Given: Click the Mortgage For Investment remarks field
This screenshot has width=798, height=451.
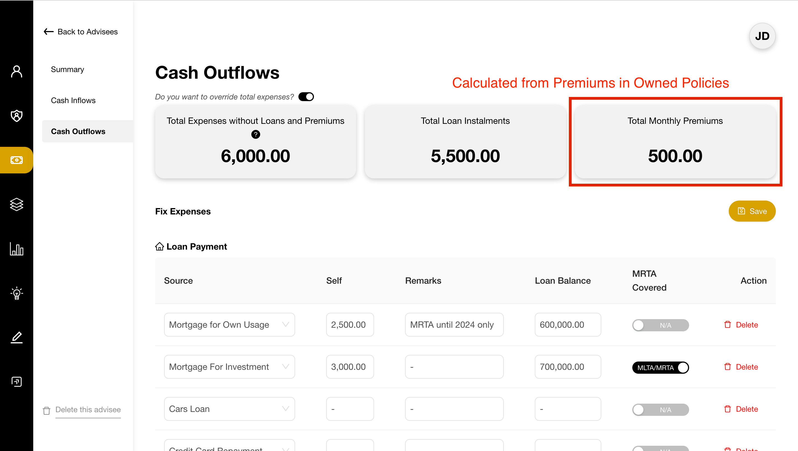Looking at the screenshot, I should point(454,367).
